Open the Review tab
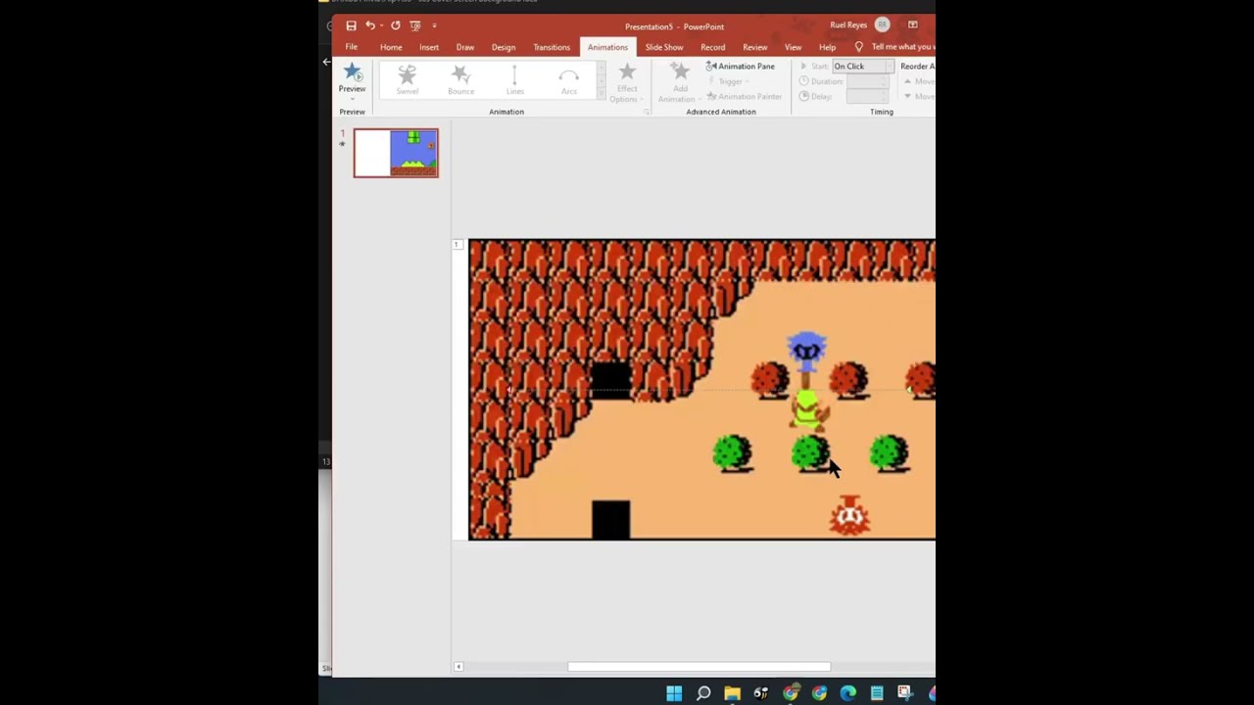The height and width of the screenshot is (705, 1254). point(755,47)
